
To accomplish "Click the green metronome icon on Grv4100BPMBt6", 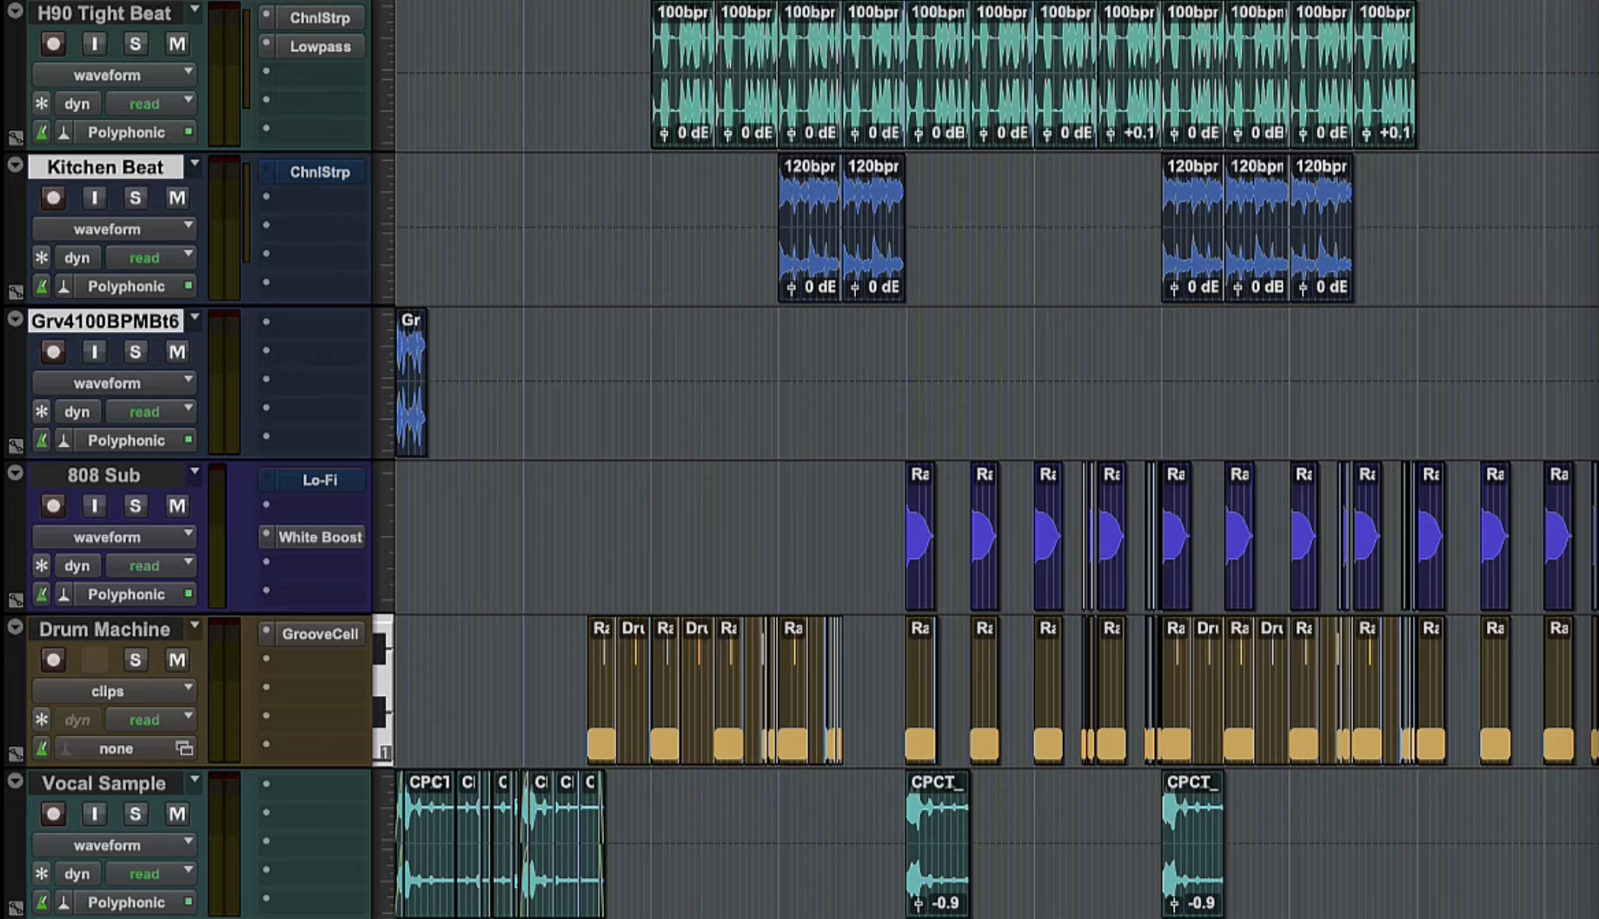I will click(x=41, y=440).
